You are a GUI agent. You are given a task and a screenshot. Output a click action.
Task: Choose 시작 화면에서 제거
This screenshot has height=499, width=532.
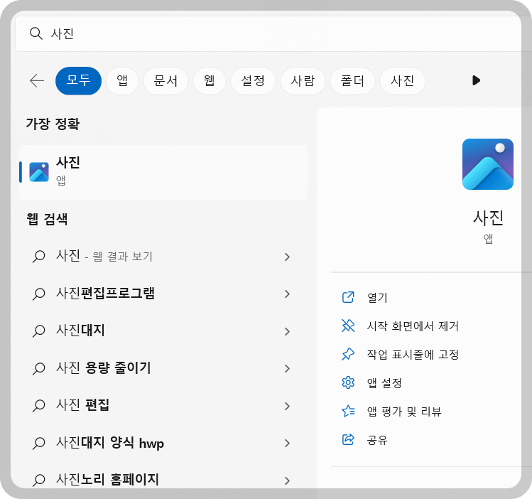413,326
